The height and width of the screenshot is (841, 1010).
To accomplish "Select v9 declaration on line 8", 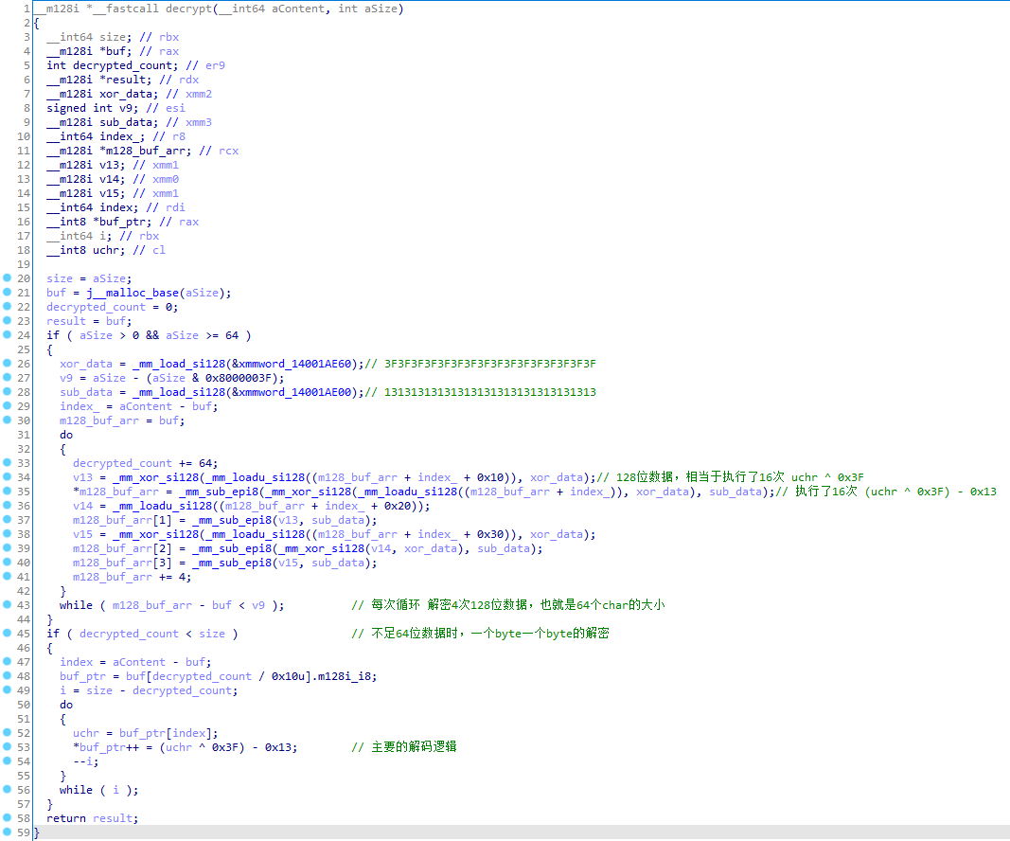I will (126, 108).
